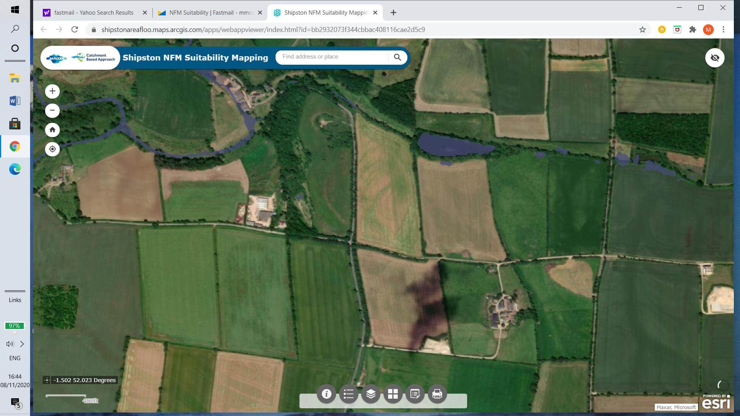Zoom out on the map
This screenshot has height=416, width=740.
pyautogui.click(x=52, y=111)
